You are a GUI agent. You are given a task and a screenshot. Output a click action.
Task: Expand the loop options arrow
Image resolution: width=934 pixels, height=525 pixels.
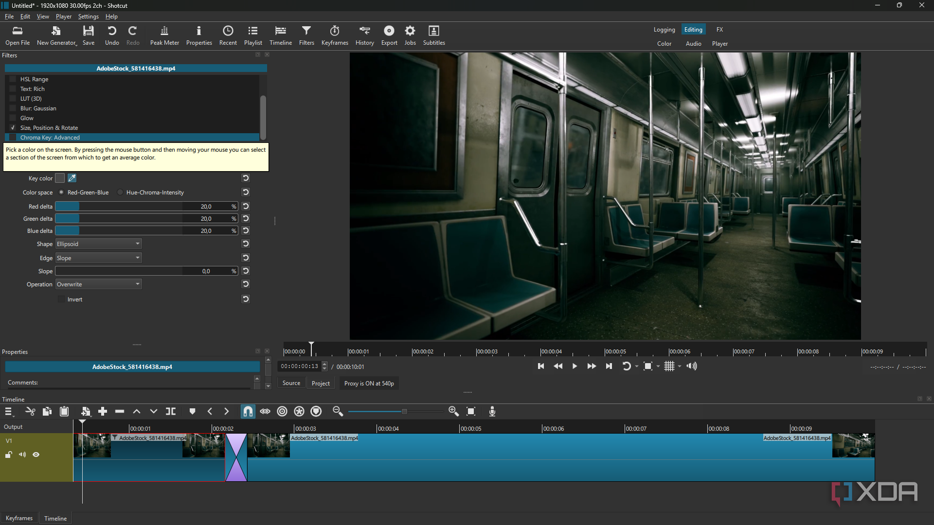point(637,367)
